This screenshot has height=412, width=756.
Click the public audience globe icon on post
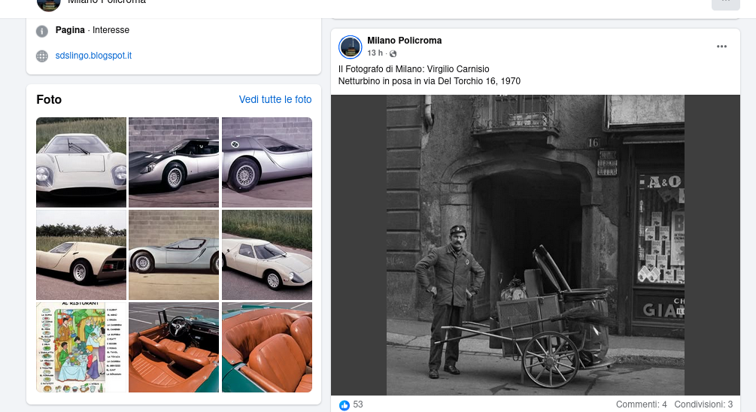pyautogui.click(x=393, y=53)
